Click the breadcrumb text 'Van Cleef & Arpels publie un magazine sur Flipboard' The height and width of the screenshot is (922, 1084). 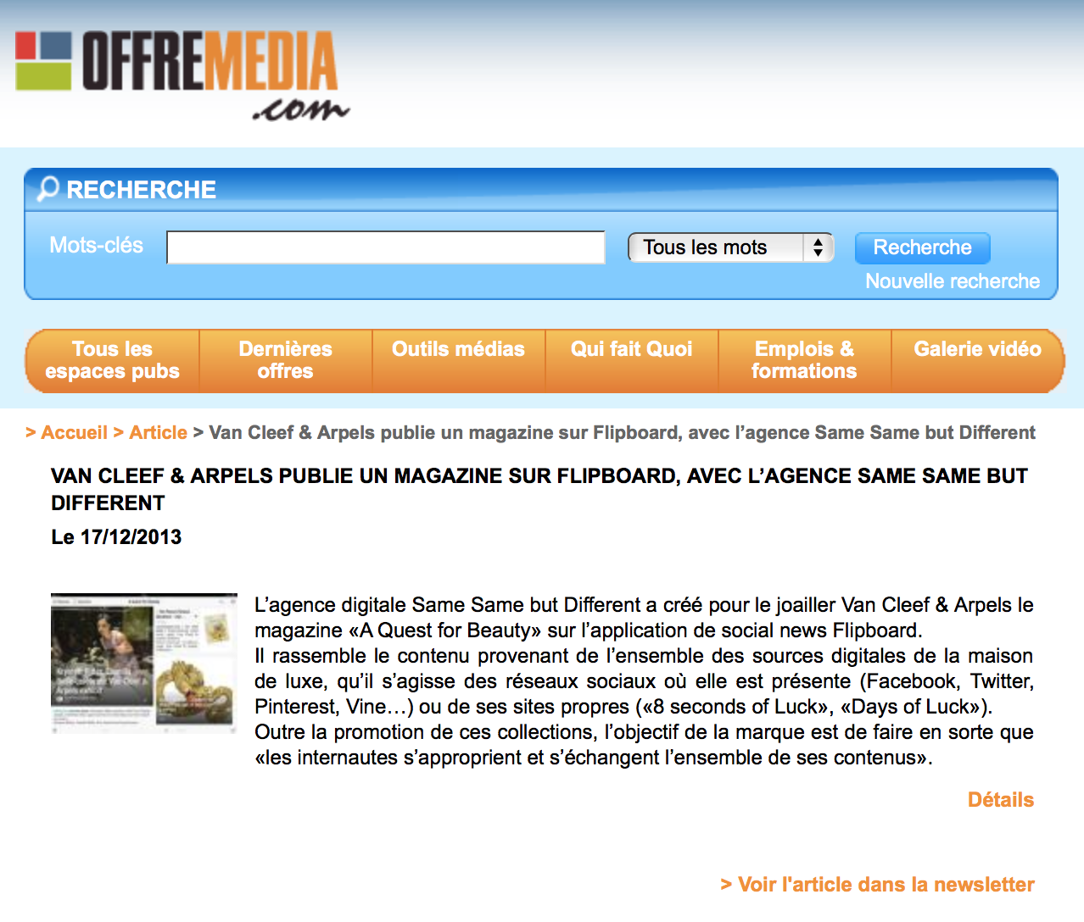pos(444,433)
